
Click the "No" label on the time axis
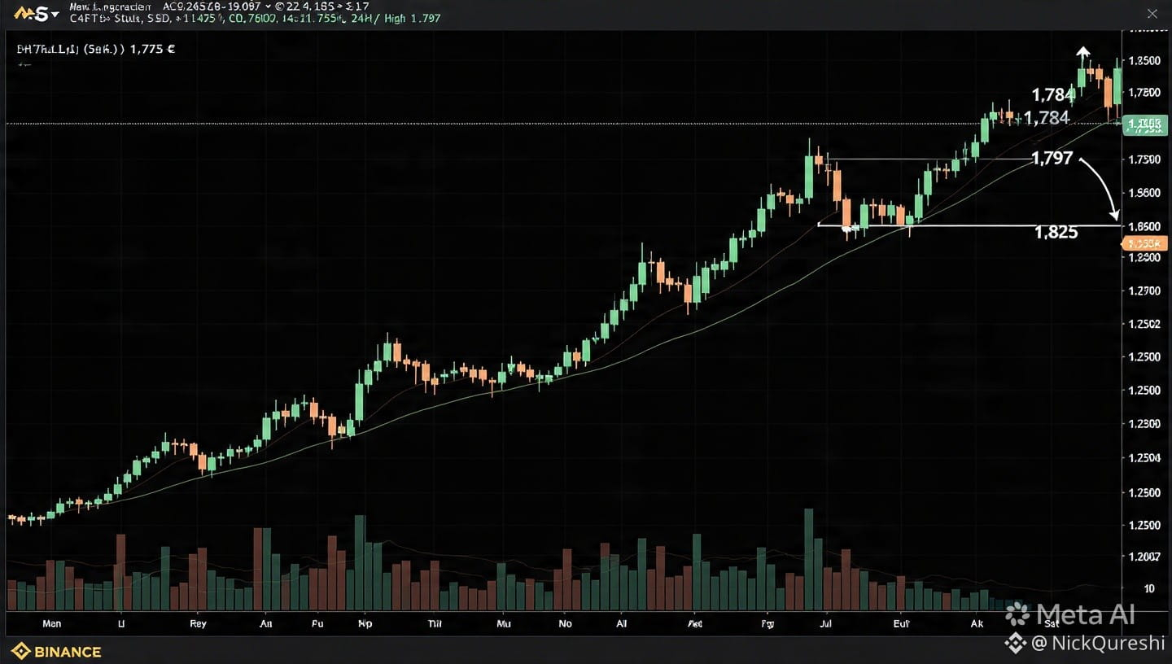click(x=566, y=624)
